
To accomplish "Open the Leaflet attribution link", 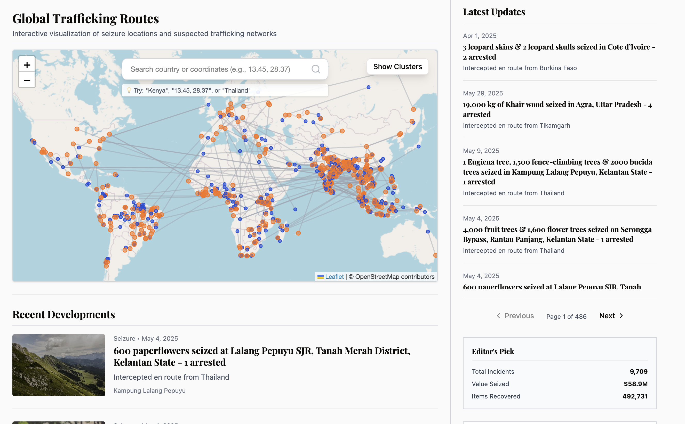I will 334,277.
